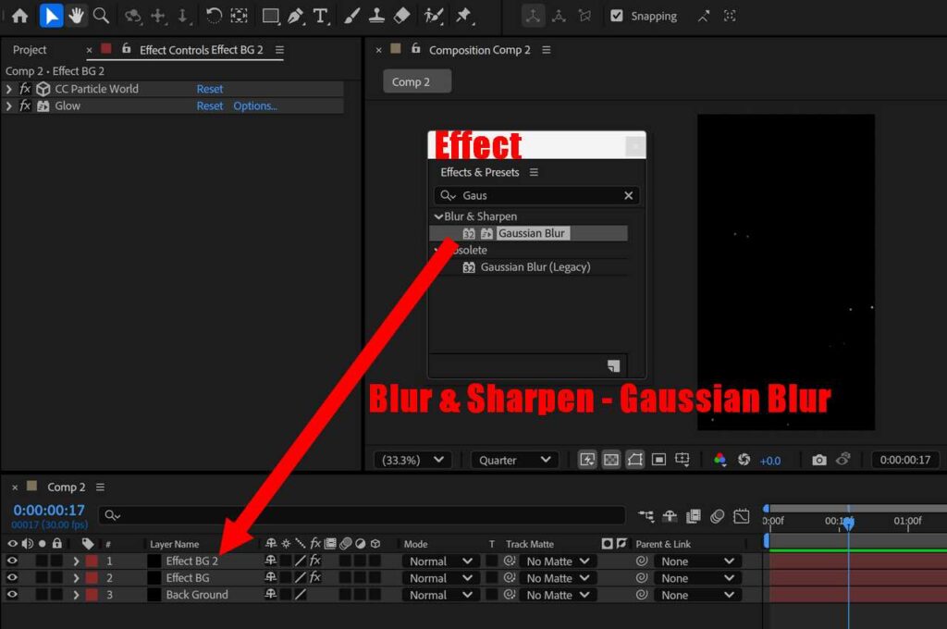This screenshot has height=629, width=947.
Task: Enable the Snapping checkbox
Action: click(x=617, y=16)
